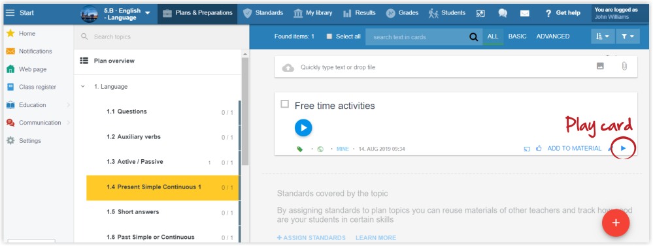Open the sort order dropdown
Image resolution: width=653 pixels, height=246 pixels.
coord(602,37)
